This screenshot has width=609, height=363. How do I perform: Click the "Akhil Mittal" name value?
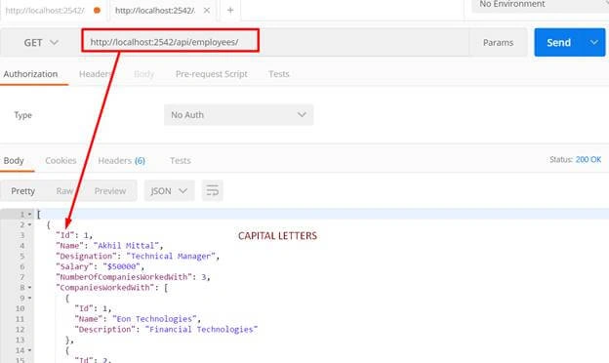point(126,246)
